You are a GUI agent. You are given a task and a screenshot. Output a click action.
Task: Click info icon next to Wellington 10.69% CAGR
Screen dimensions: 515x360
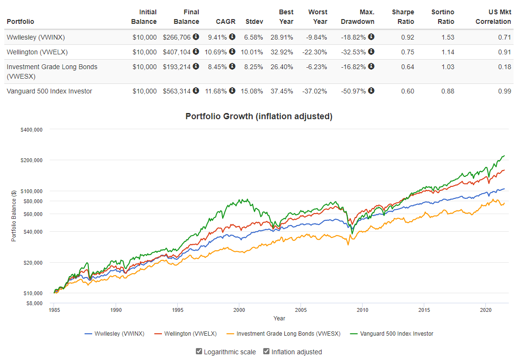click(x=232, y=51)
